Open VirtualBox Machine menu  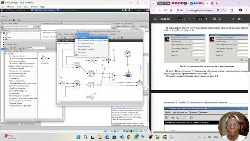tap(11, 7)
